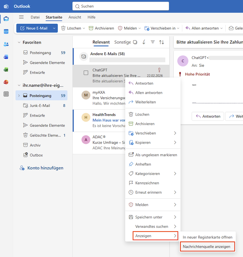Click Allen antworten in the toolbar
This screenshot has width=243, height=257.
click(202, 28)
